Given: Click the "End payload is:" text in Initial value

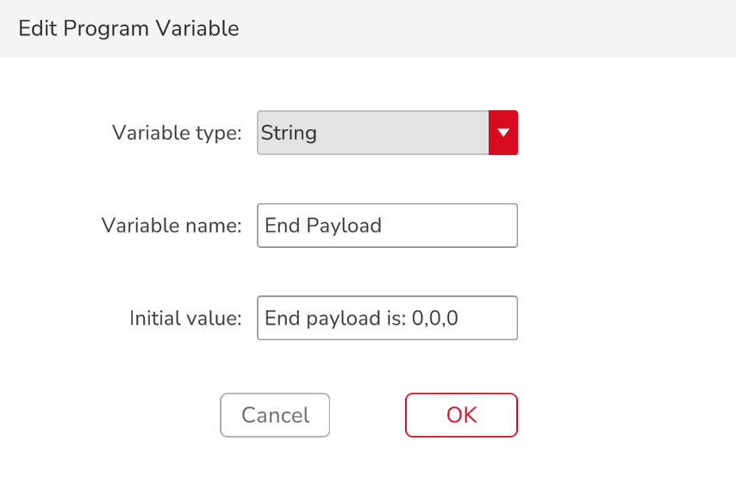Looking at the screenshot, I should pos(335,319).
